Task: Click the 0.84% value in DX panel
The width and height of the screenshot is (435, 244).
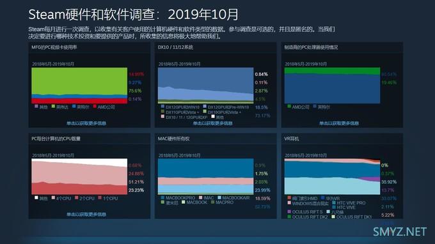Action: 262,74
